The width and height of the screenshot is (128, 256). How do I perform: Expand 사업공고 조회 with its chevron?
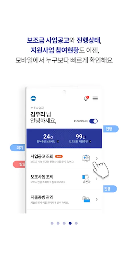(97, 158)
